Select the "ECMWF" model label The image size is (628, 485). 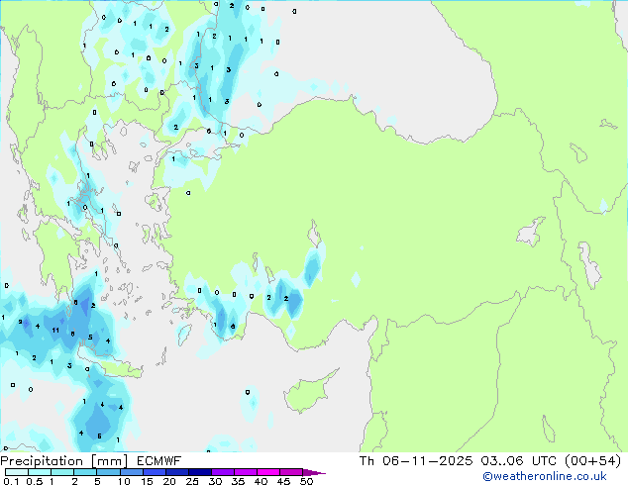[x=159, y=461]
